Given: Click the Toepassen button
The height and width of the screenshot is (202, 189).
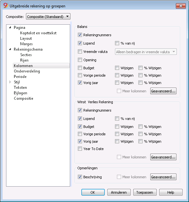Looking at the screenshot, I should coord(145,192).
